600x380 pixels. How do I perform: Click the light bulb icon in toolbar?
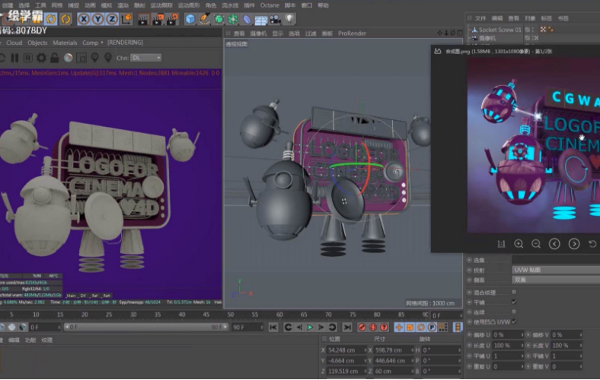click(289, 18)
